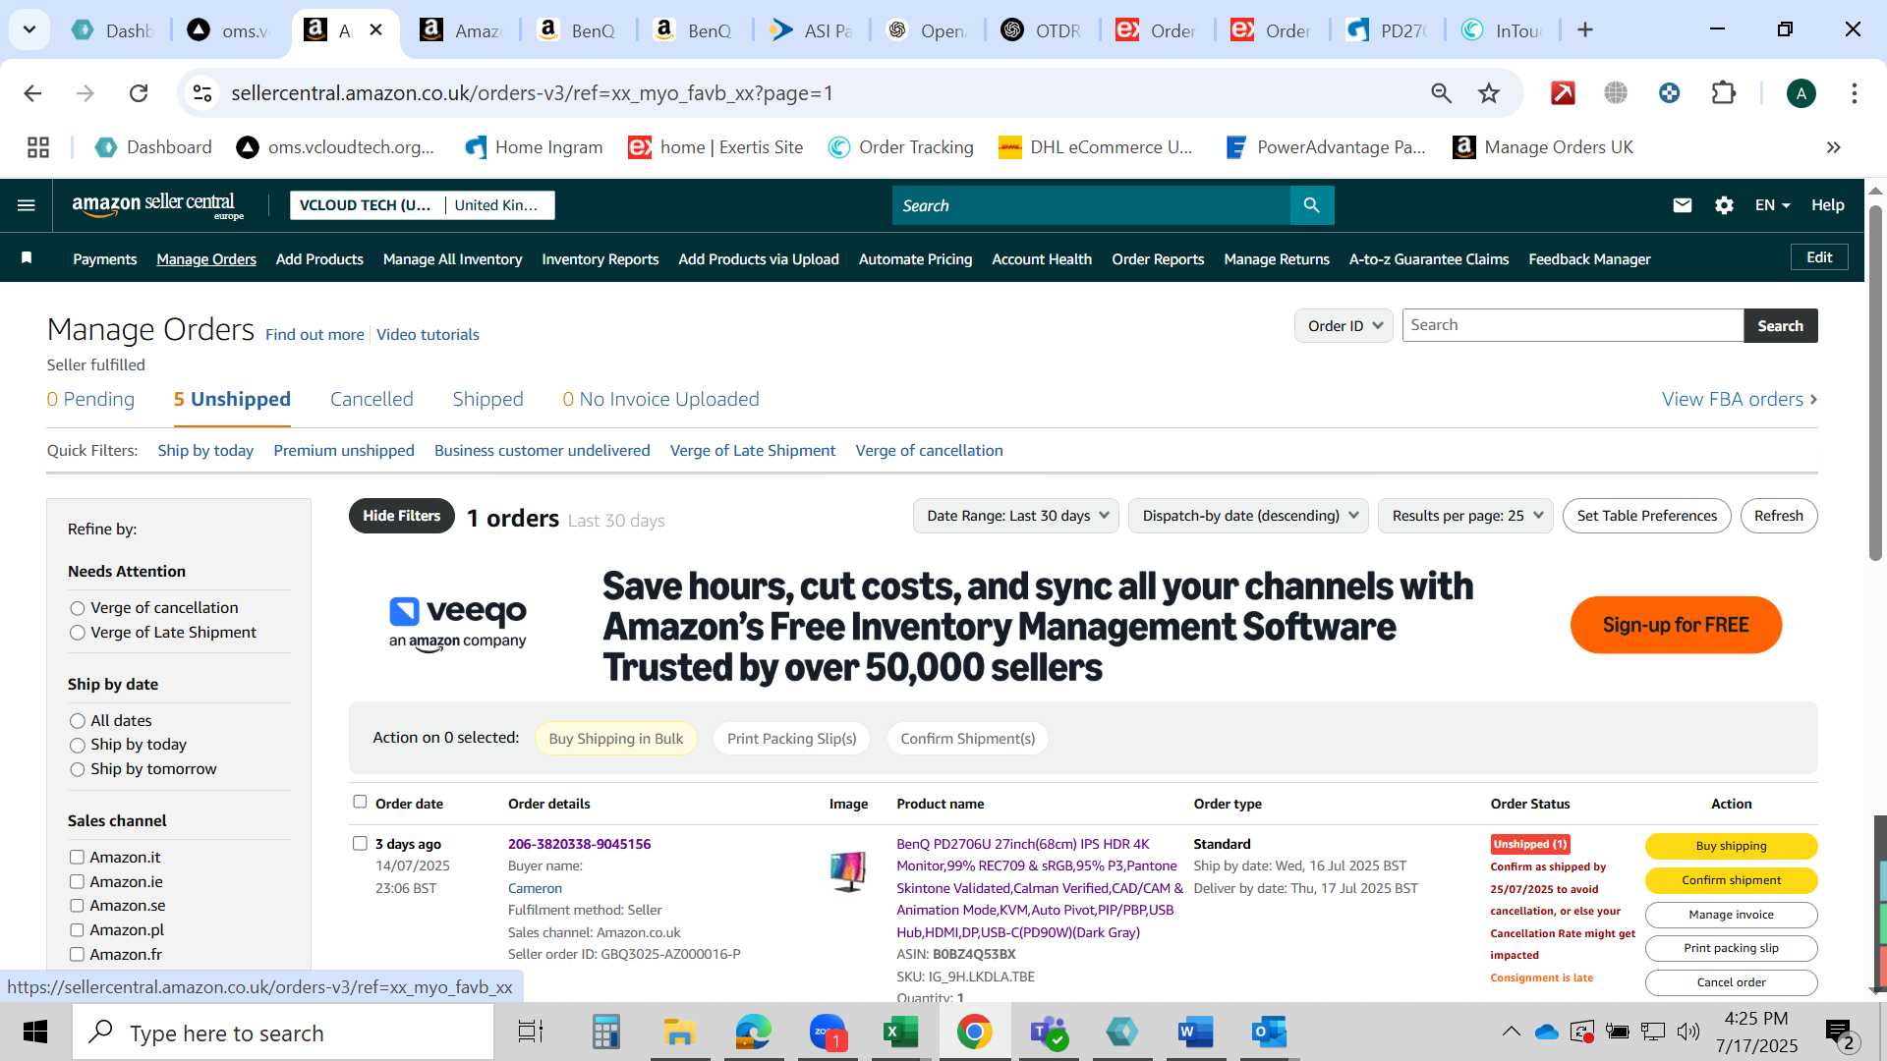Open Seller Central settings gear
The height and width of the screenshot is (1061, 1887).
pos(1724,205)
